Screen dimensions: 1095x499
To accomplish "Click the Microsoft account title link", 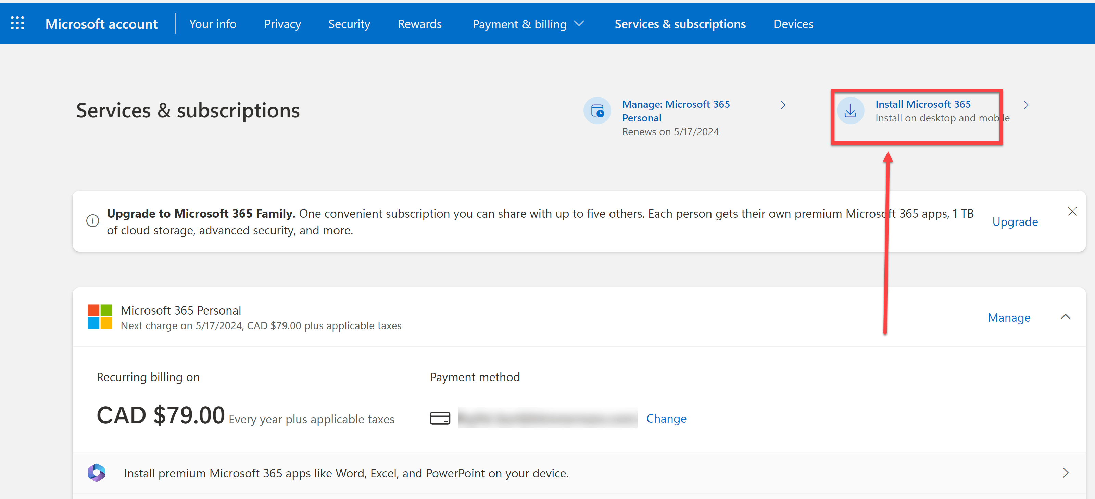I will (102, 24).
